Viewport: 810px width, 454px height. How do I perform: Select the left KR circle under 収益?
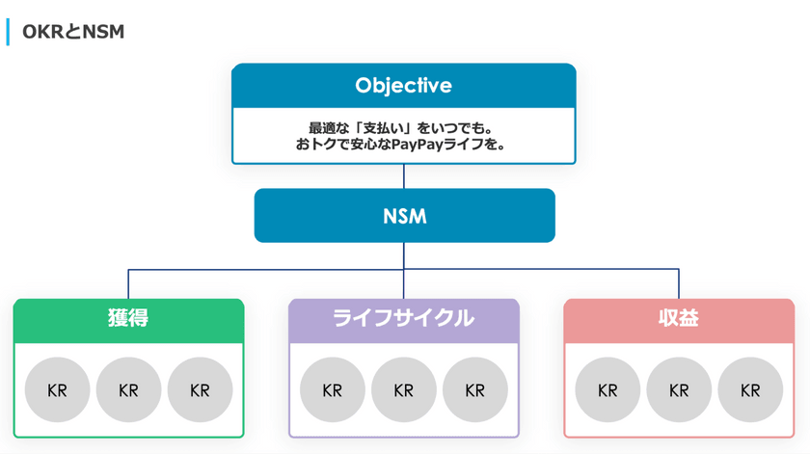click(607, 390)
